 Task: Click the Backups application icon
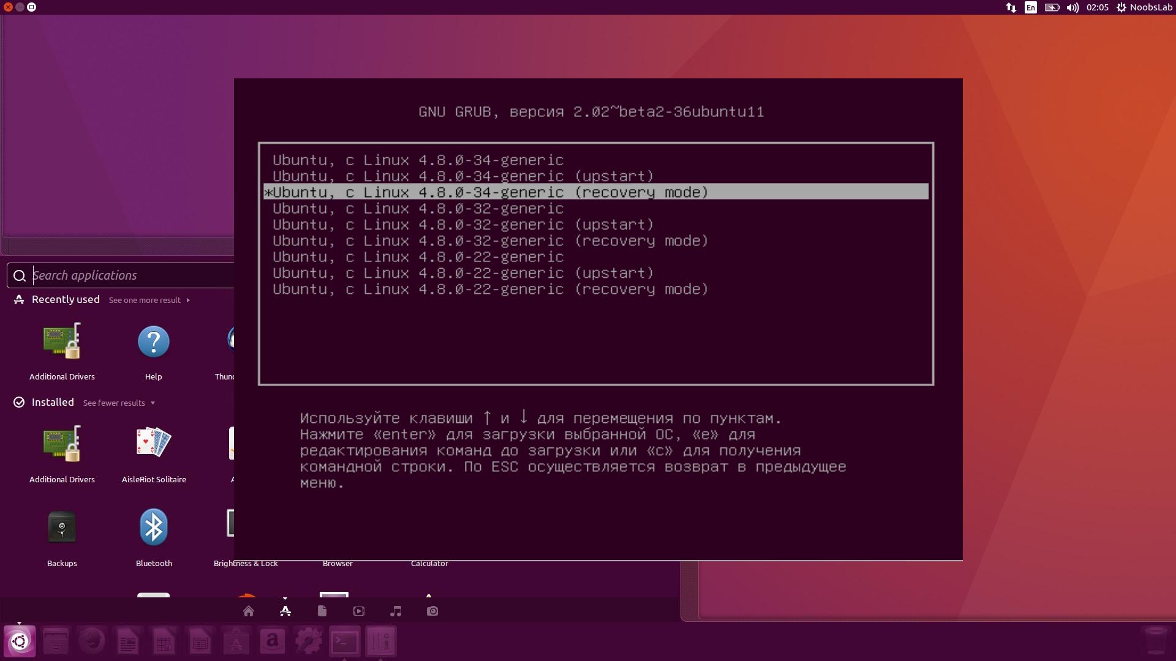(61, 527)
